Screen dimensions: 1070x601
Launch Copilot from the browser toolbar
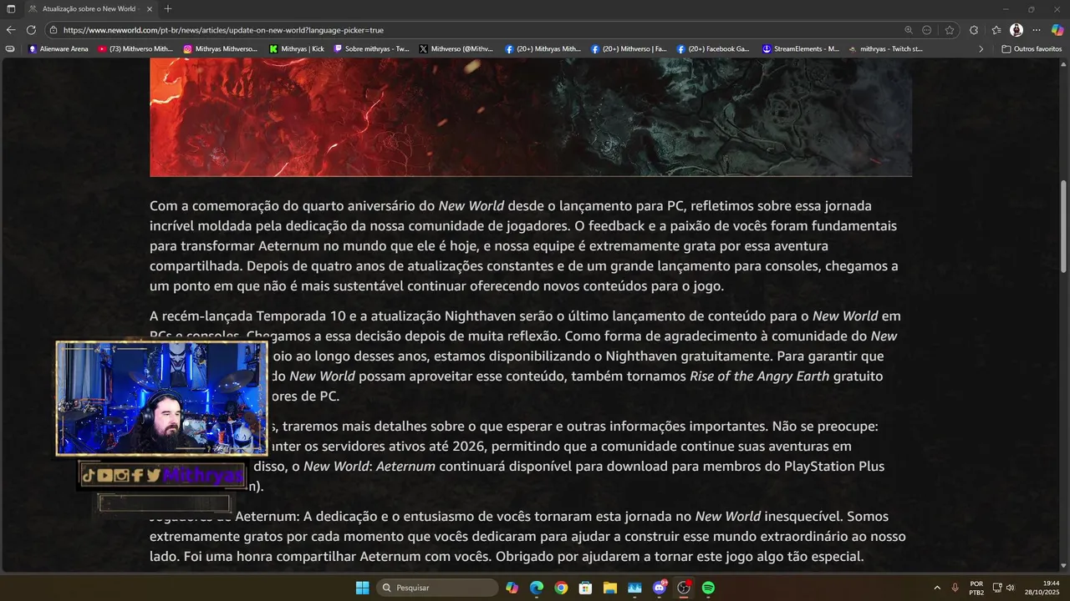pos(1057,30)
